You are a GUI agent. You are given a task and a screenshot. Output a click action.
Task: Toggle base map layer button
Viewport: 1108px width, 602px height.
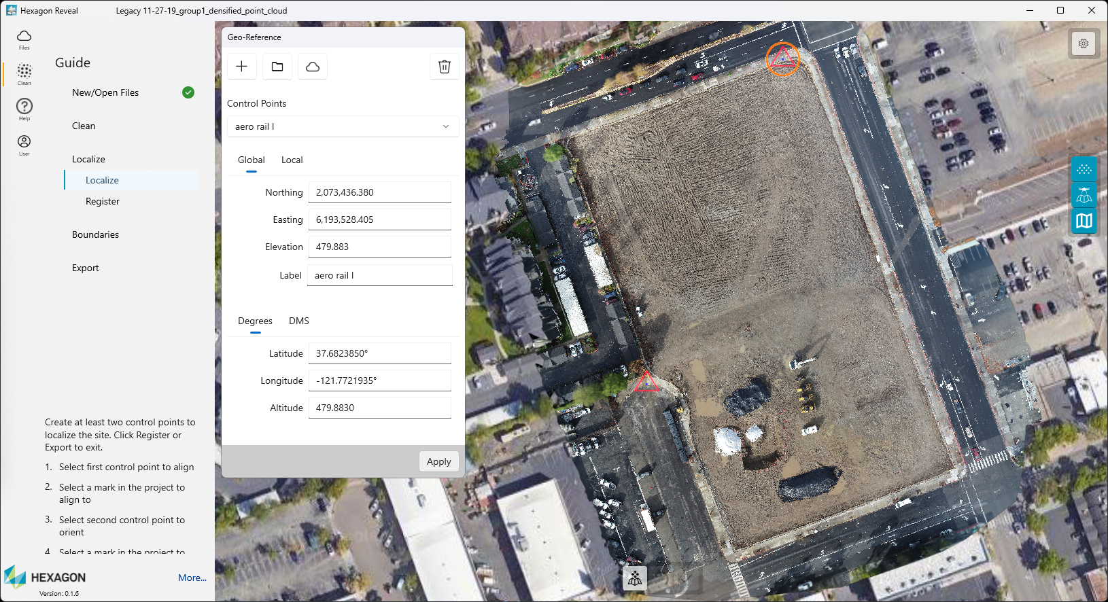point(1084,222)
